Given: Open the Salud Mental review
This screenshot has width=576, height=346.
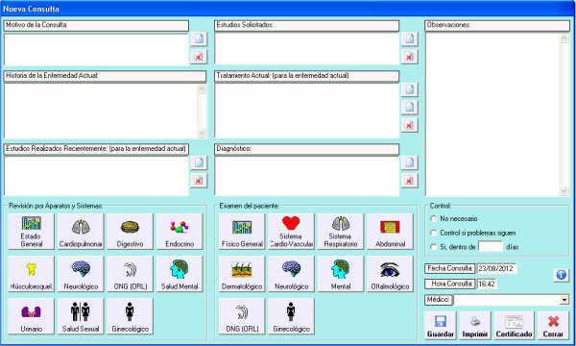Looking at the screenshot, I should tap(180, 274).
